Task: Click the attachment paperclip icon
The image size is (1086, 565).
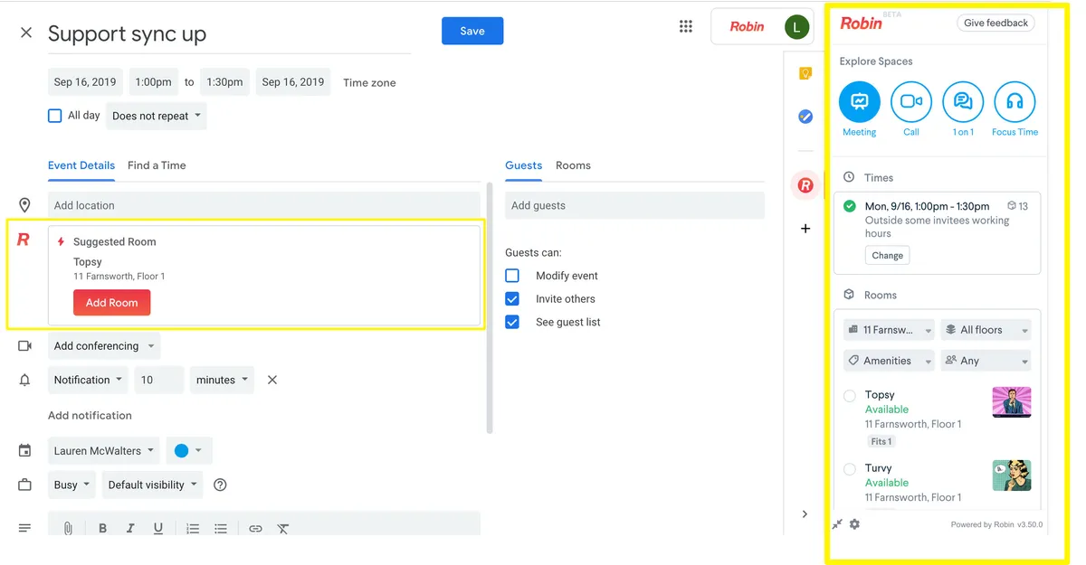Action: (68, 529)
